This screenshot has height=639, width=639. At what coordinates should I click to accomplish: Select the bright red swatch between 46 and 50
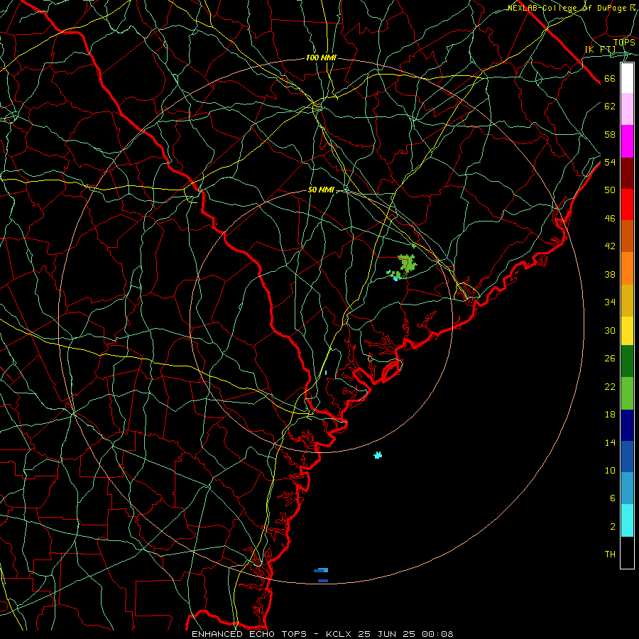pyautogui.click(x=627, y=204)
